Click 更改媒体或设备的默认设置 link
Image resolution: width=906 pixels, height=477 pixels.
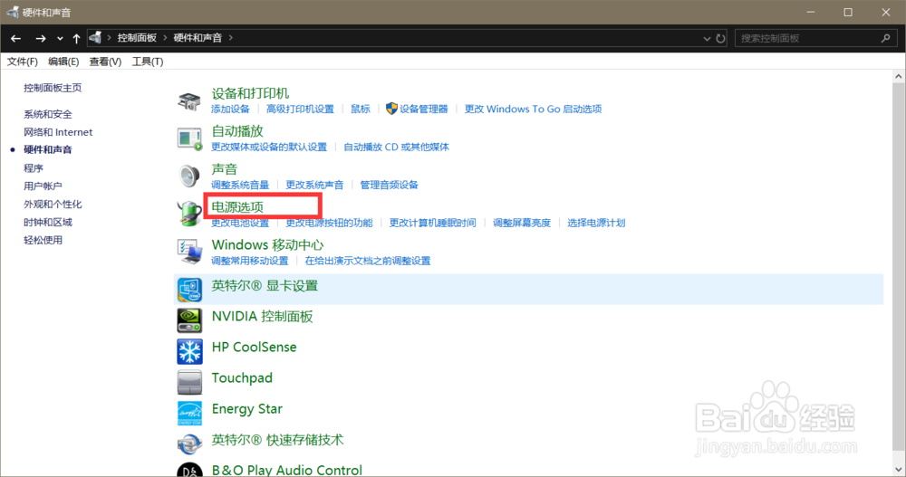click(269, 148)
